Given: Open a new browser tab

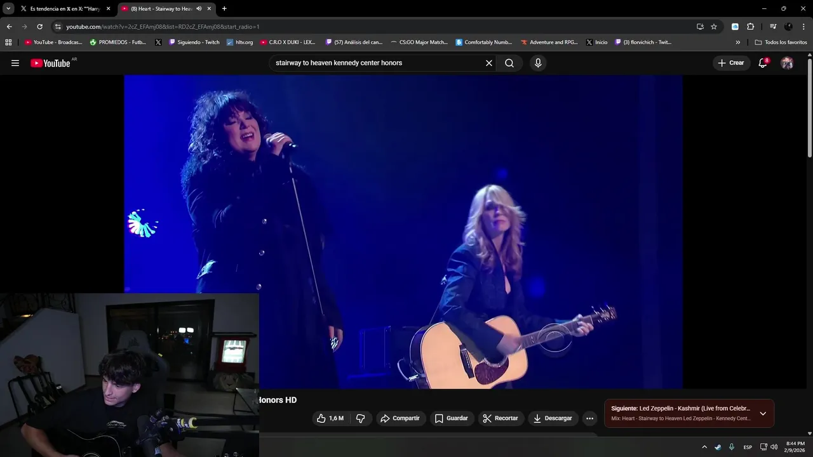Looking at the screenshot, I should 224,9.
